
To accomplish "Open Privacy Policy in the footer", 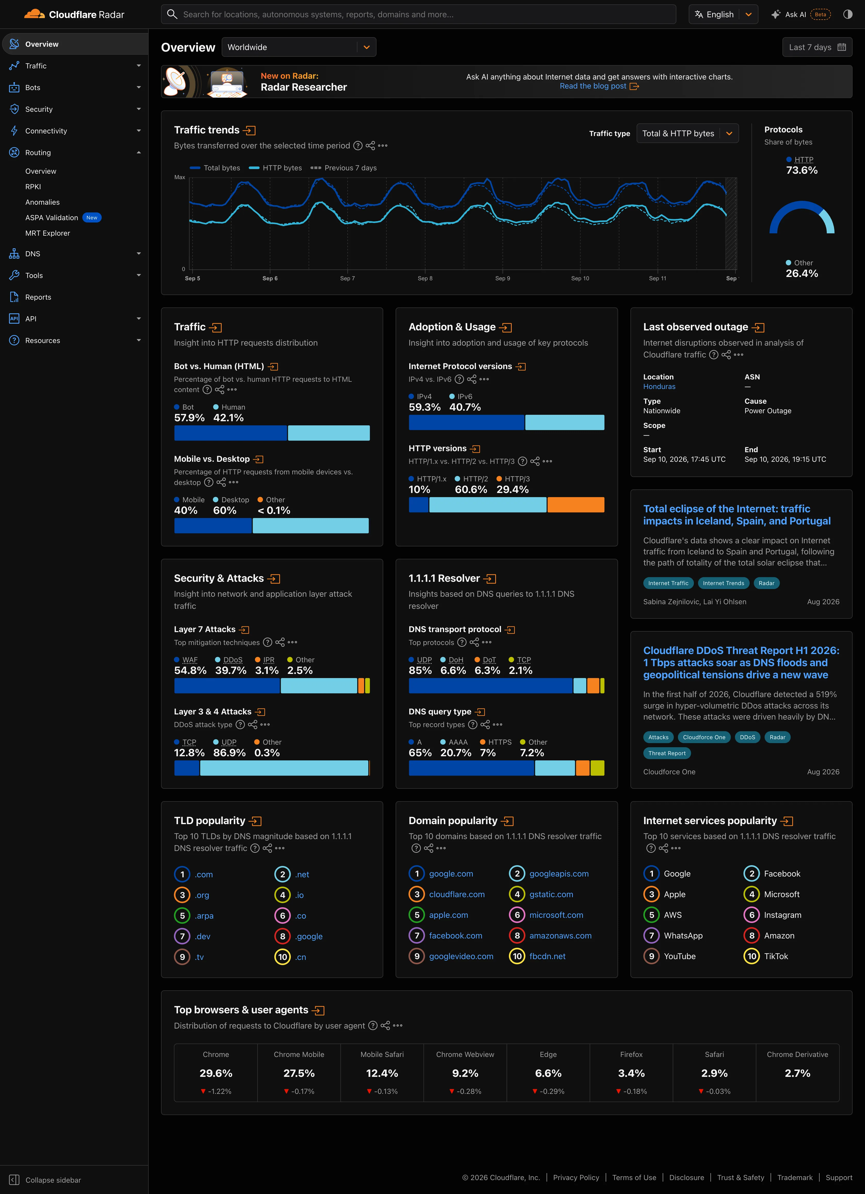I will pyautogui.click(x=576, y=1178).
